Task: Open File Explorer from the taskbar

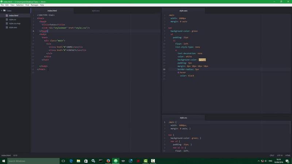Action: (x=78, y=161)
